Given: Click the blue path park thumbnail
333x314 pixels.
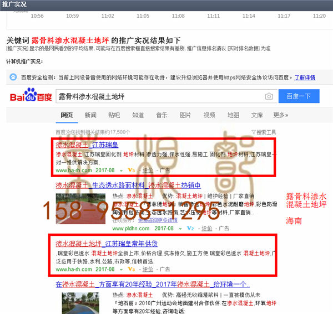Looking at the screenshot, I should click(80, 303).
